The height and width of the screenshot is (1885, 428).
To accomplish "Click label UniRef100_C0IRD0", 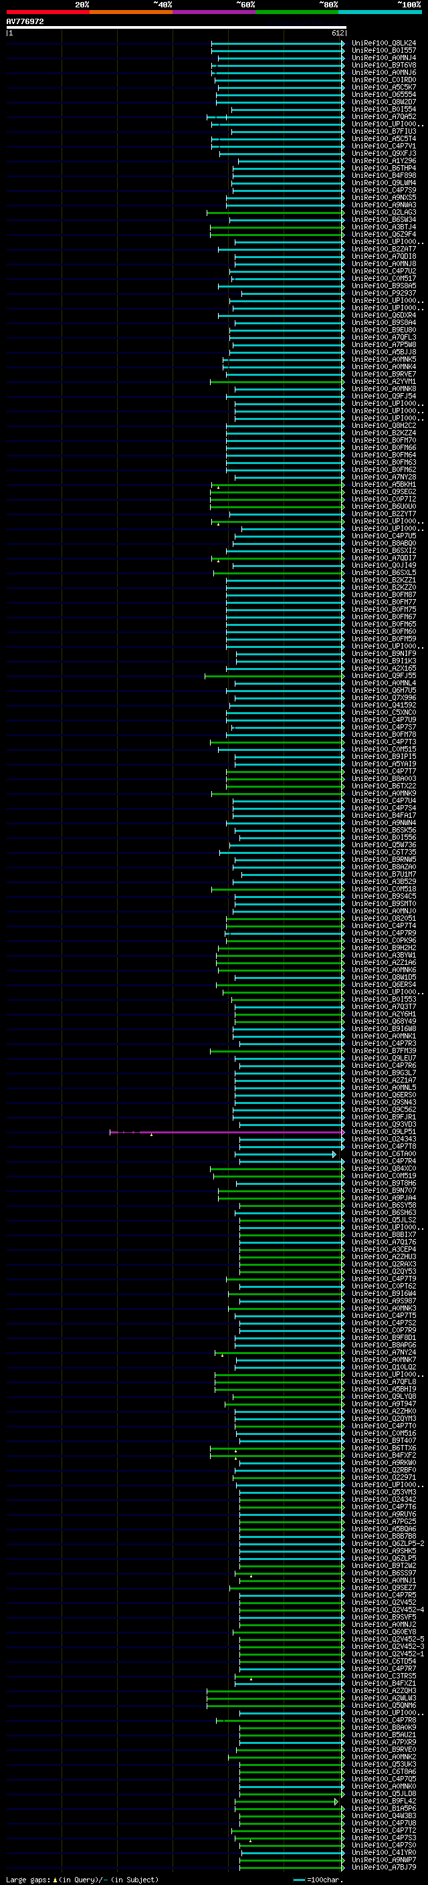I will [x=384, y=80].
